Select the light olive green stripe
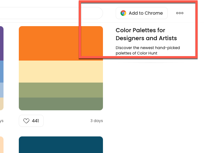This screenshot has height=153, width=204. (61, 90)
